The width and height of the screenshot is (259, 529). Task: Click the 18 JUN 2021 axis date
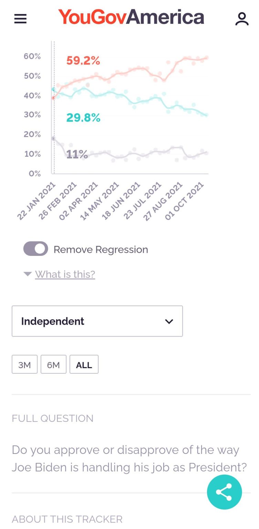pos(121,201)
